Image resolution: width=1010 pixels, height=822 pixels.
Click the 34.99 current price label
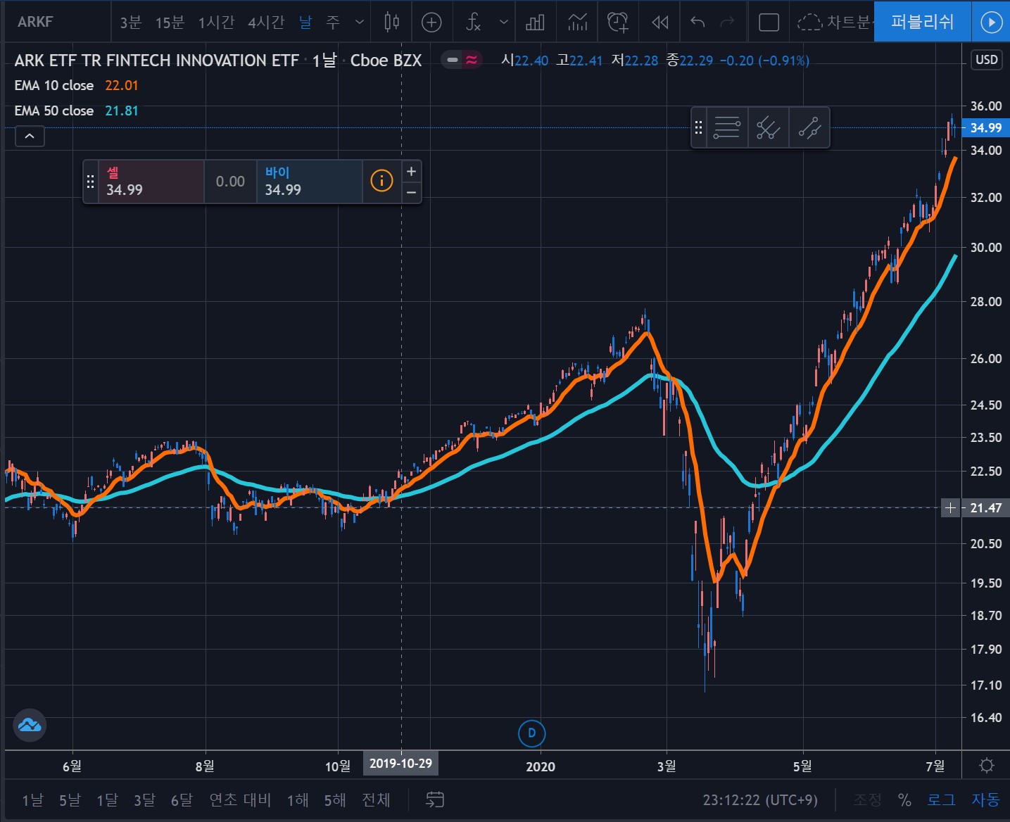tap(985, 128)
